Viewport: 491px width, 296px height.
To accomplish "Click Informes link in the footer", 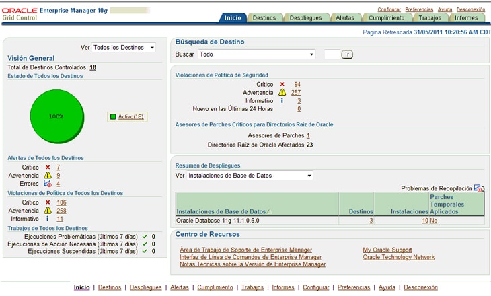I will click(x=283, y=287).
